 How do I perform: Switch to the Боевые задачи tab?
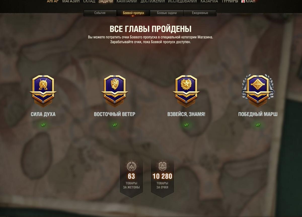tap(167, 13)
